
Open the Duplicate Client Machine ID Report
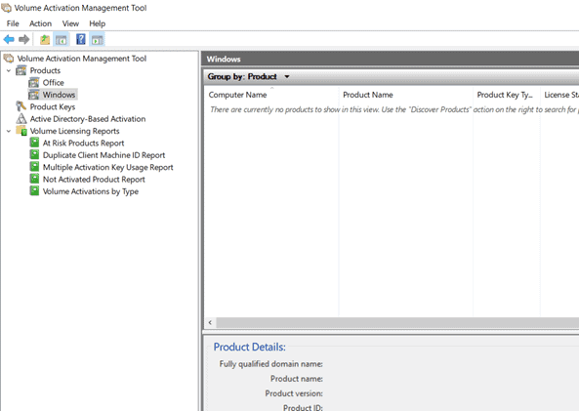point(103,155)
